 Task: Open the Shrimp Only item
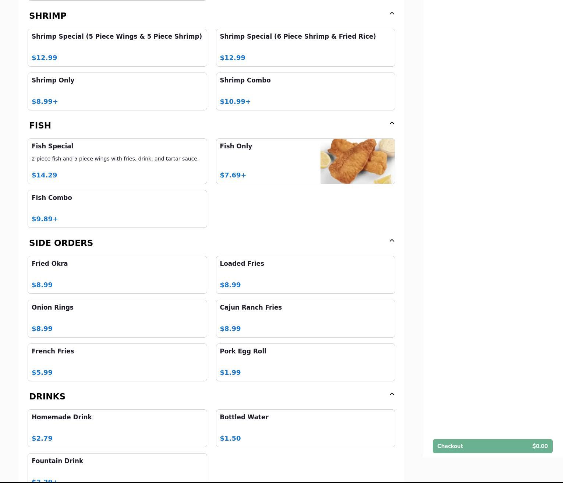(x=117, y=91)
